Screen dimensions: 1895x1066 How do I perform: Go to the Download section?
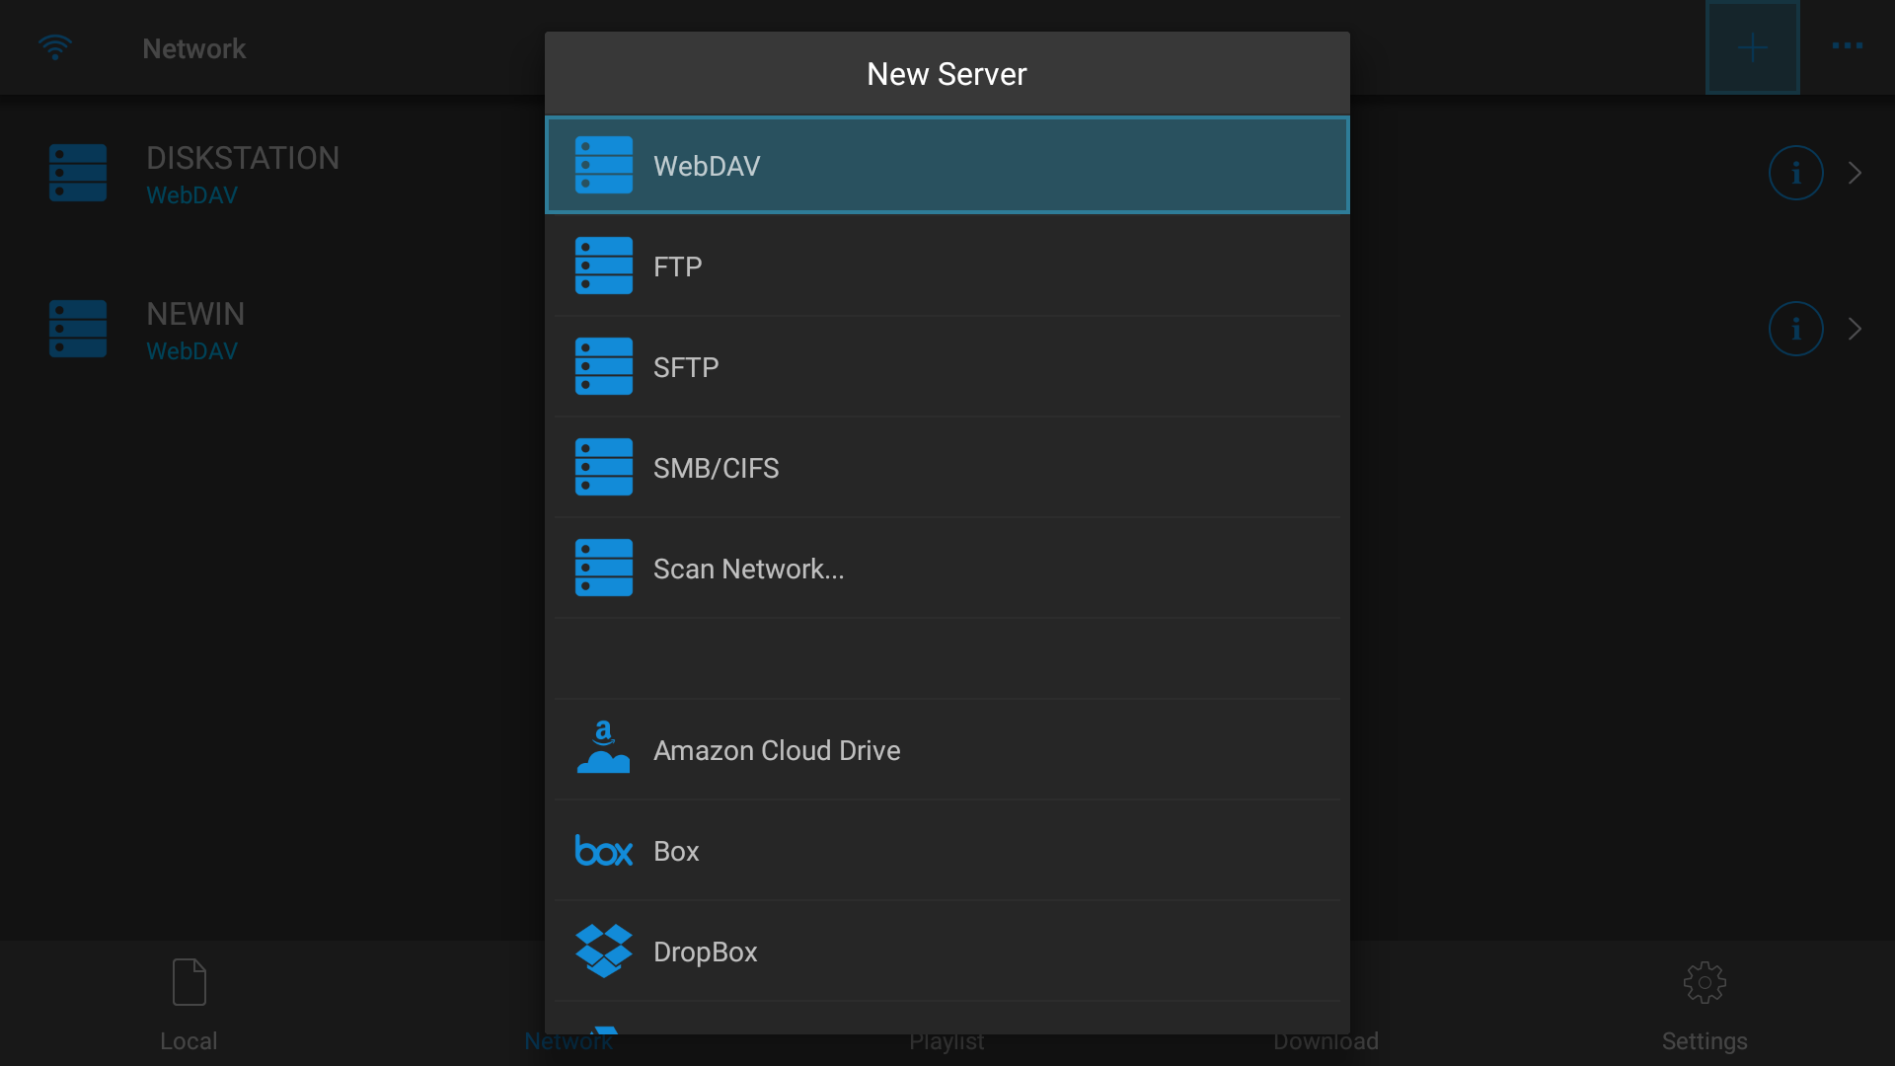point(1326,1039)
